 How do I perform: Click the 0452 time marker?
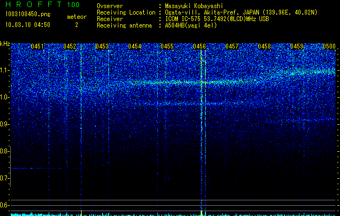[70, 46]
